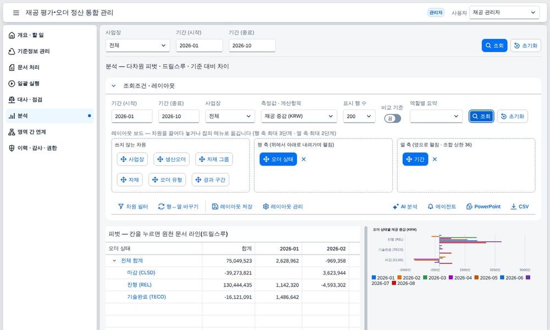The width and height of the screenshot is (550, 330).
Task: Remove 오더 상태 from row axis
Action: click(304, 159)
